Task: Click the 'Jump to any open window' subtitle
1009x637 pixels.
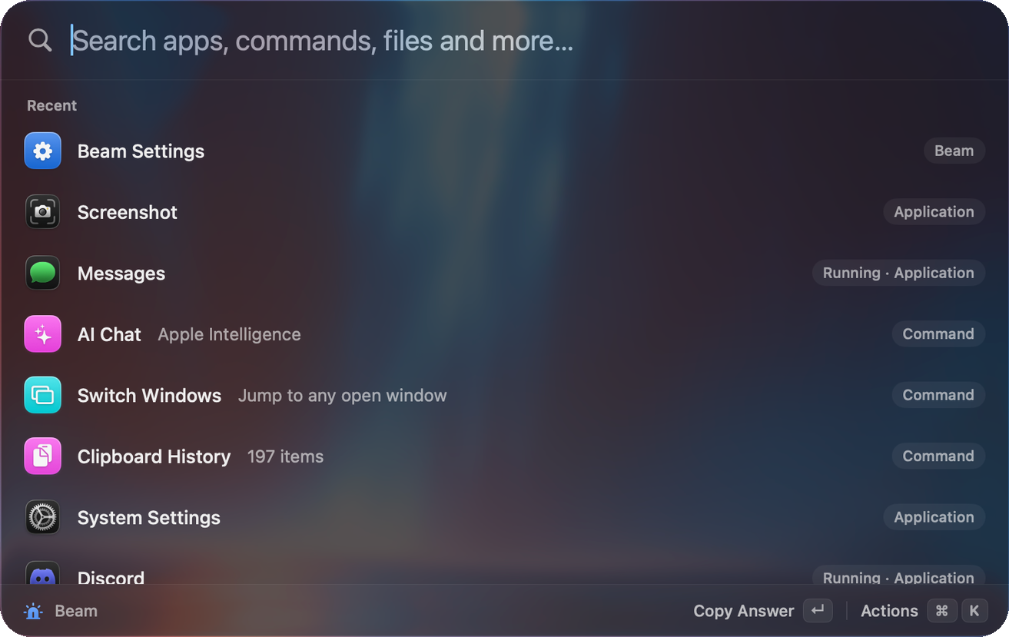Action: [342, 396]
